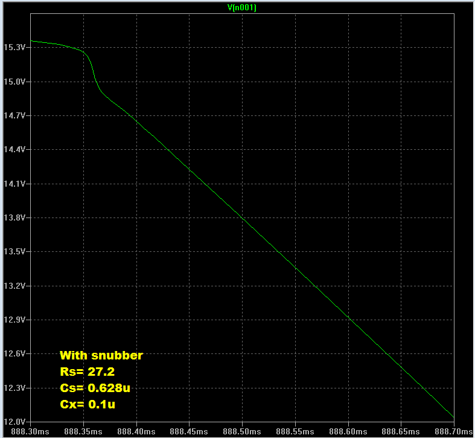Click the 888.60ms time axis label
This screenshot has height=438, width=475.
348,431
